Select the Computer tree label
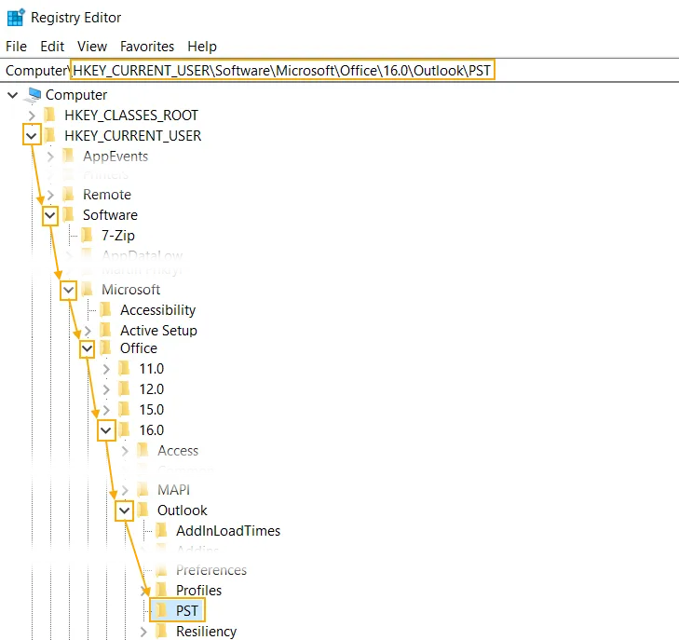The height and width of the screenshot is (640, 679). pos(76,95)
